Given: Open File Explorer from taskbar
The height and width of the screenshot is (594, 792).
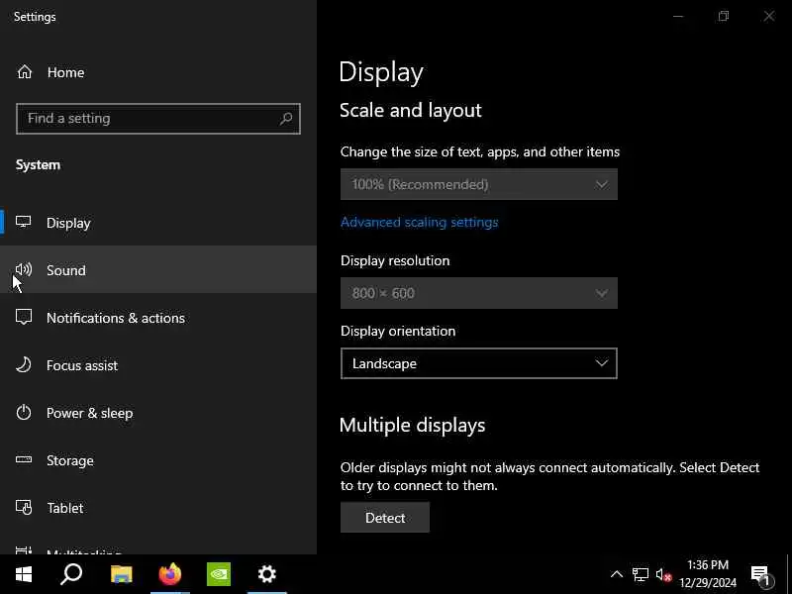Looking at the screenshot, I should [121, 574].
